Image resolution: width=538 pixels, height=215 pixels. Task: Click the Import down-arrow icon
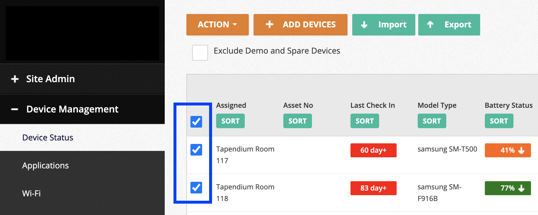tap(364, 25)
